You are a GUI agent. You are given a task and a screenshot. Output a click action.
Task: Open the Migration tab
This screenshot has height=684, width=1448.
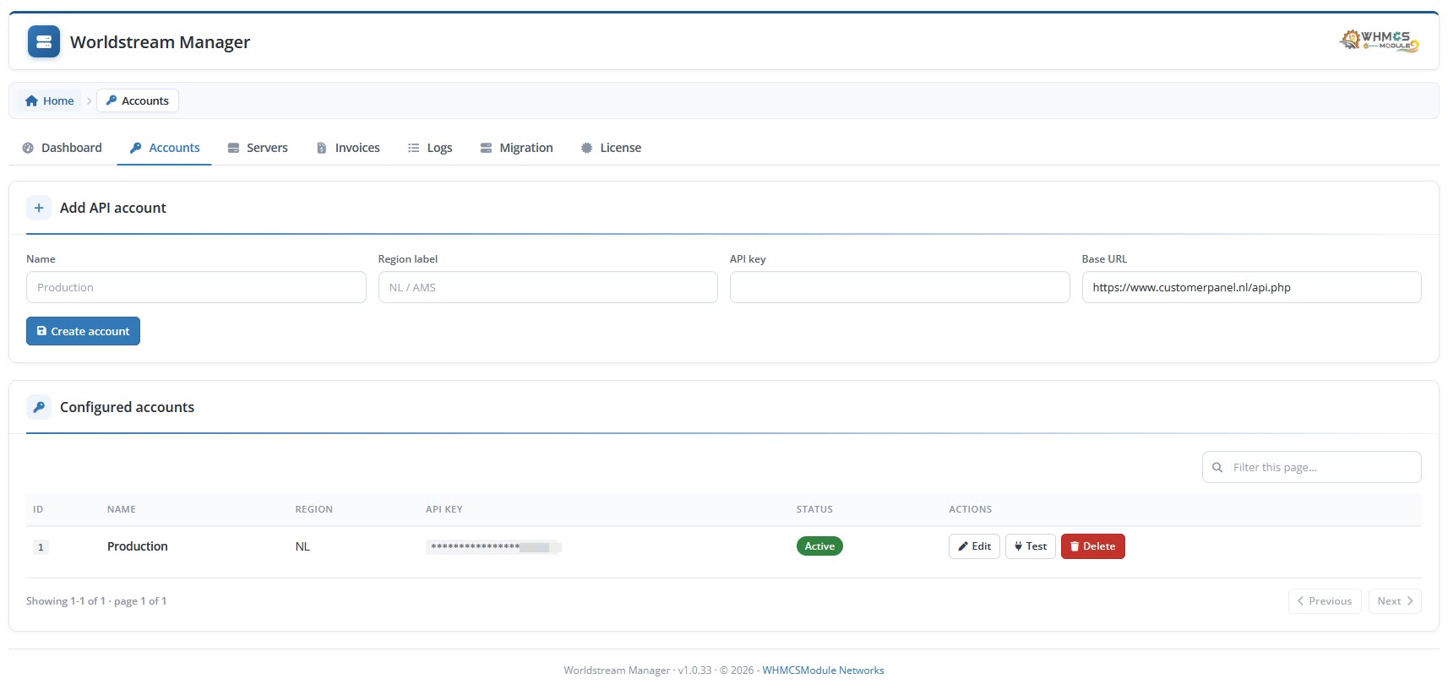tap(516, 148)
